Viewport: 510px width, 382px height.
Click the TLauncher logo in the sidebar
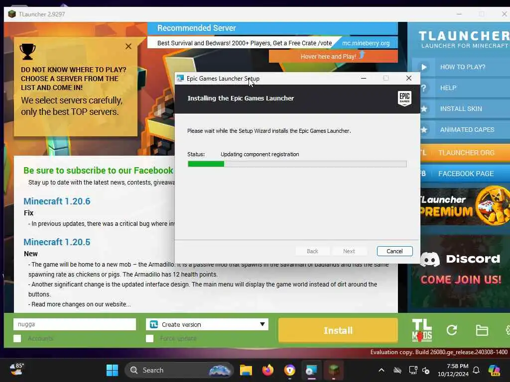pos(464,39)
